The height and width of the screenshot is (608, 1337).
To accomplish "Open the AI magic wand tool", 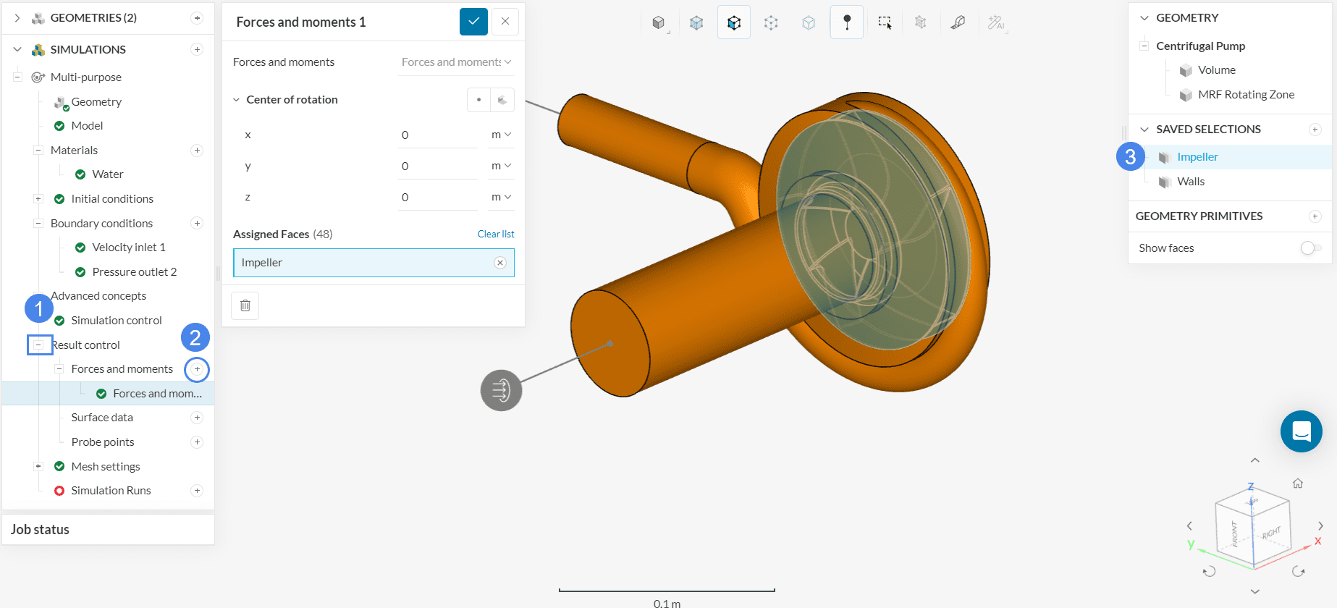I will 996,22.
